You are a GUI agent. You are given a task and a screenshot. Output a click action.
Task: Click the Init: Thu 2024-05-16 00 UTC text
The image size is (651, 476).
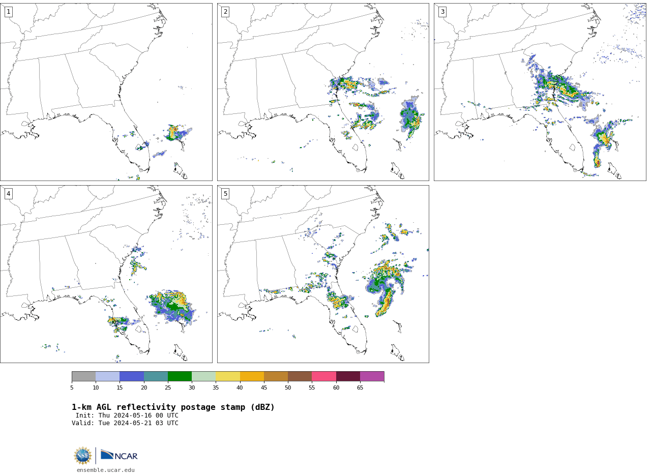point(127,415)
